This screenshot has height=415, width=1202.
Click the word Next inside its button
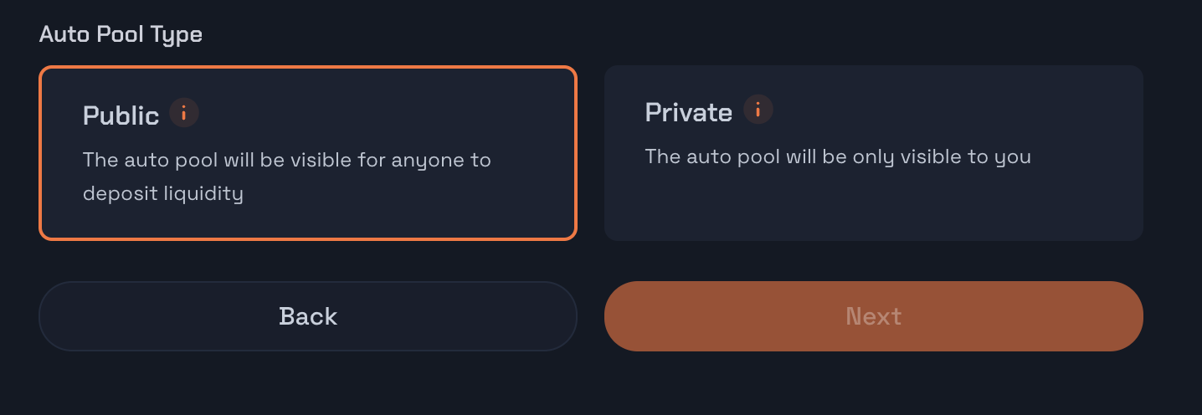point(874,316)
